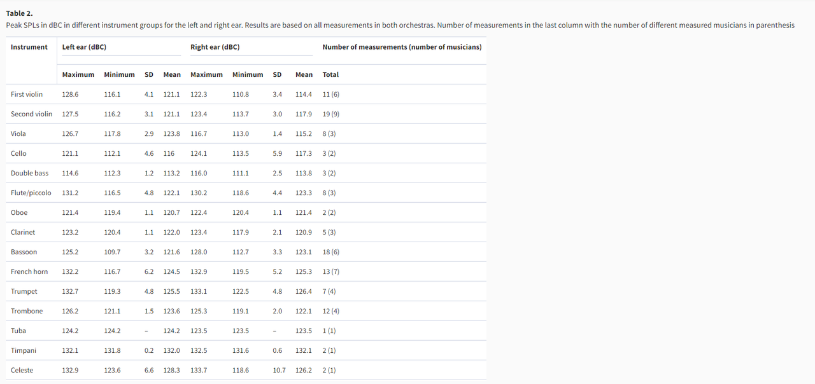The image size is (815, 384).
Task: Select the 'First violin' row label
Action: [27, 94]
